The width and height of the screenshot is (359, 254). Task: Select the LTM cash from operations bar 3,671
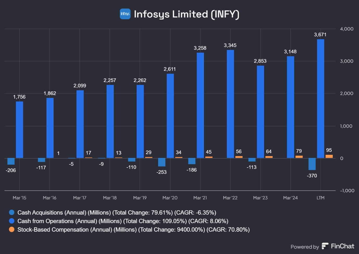pos(320,99)
